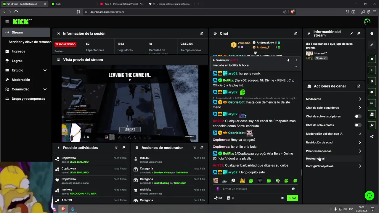Select Stream in the left sidebar
This screenshot has height=213, width=379.
pyautogui.click(x=26, y=33)
